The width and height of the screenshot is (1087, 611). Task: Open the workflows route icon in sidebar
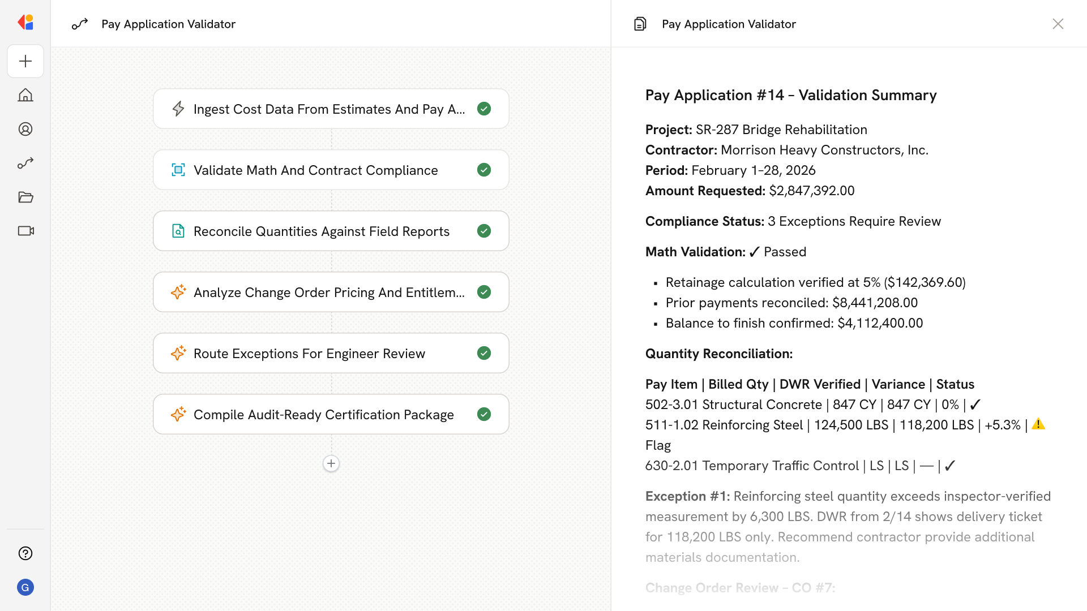[x=25, y=163]
